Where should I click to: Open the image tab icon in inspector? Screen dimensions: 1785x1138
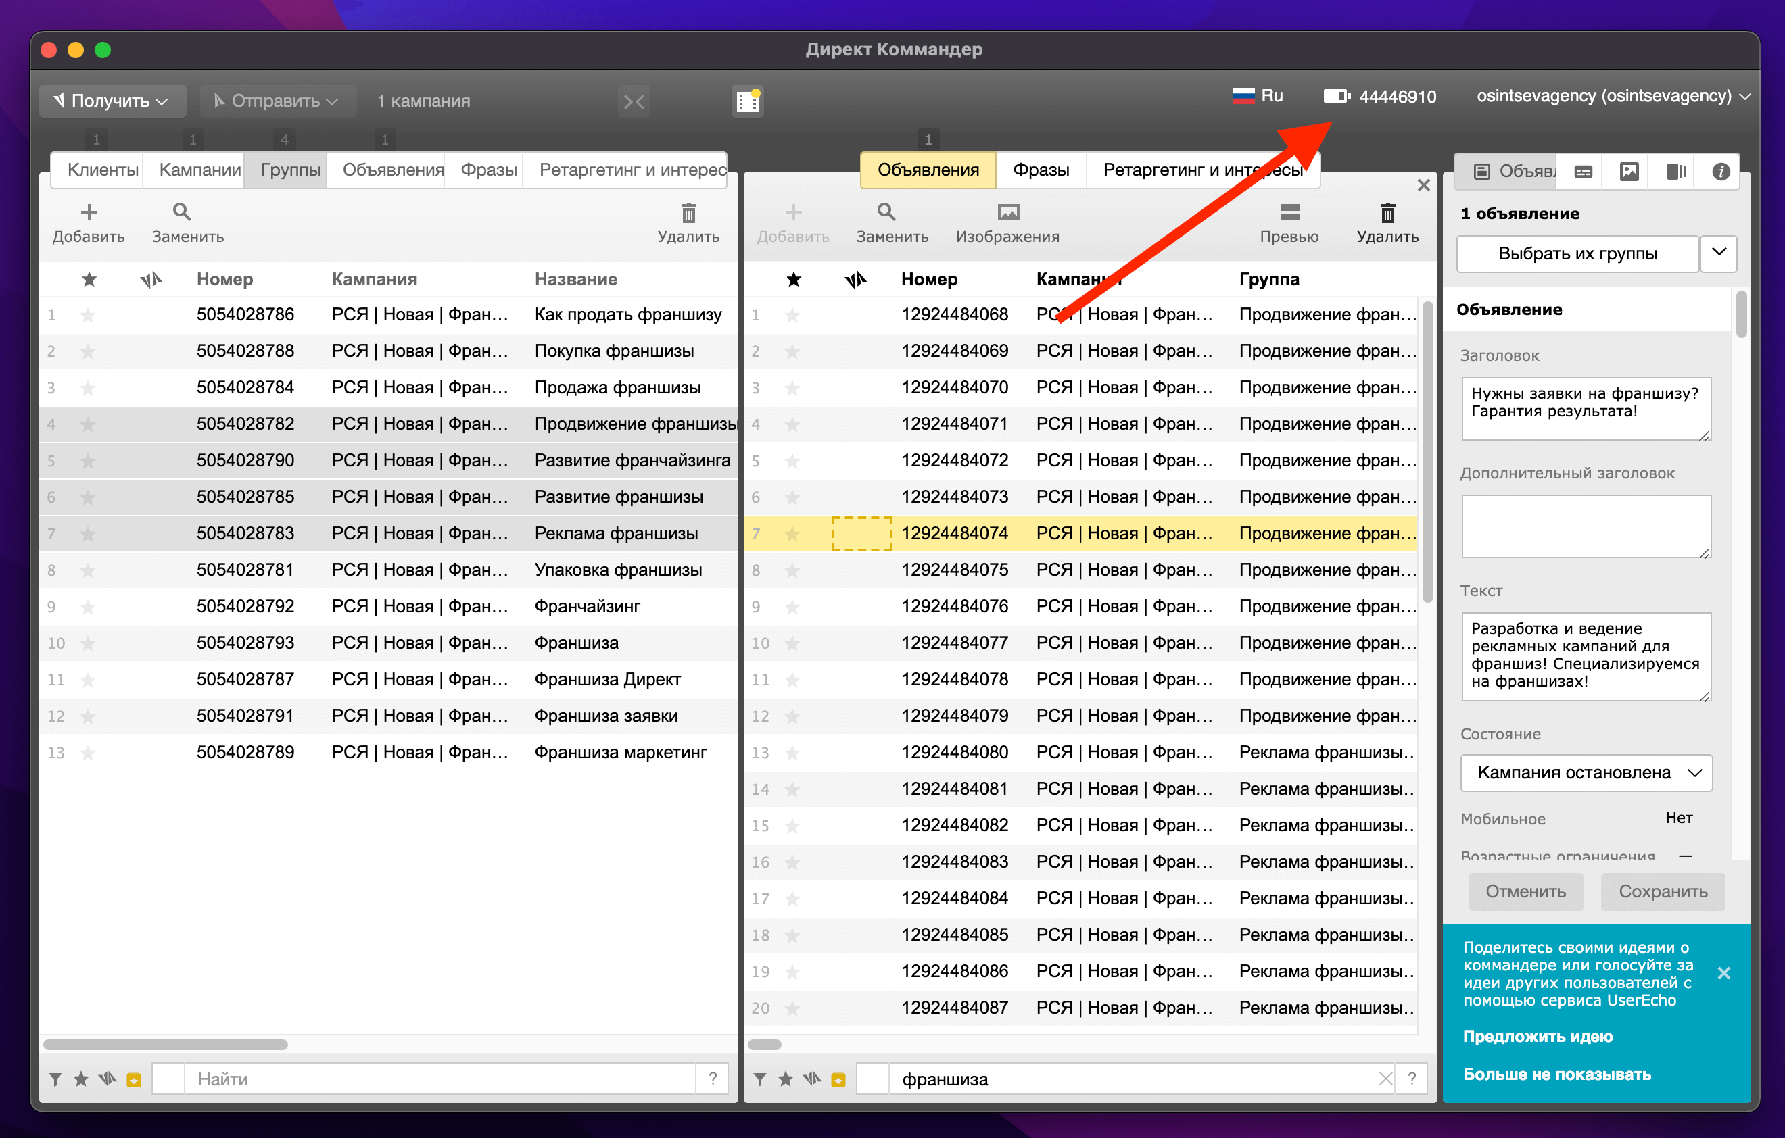click(1629, 172)
